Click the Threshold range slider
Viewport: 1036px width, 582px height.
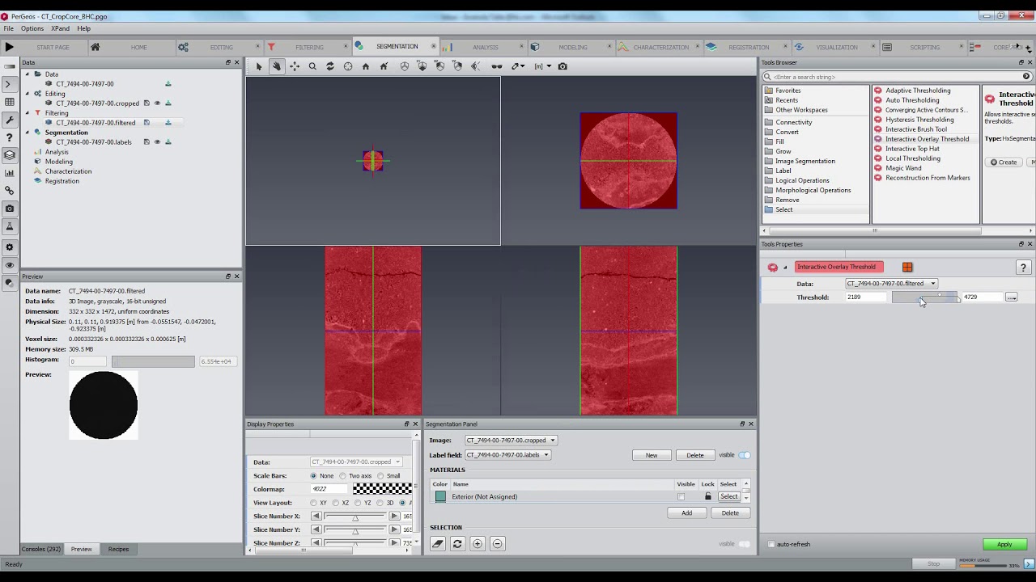tap(926, 297)
